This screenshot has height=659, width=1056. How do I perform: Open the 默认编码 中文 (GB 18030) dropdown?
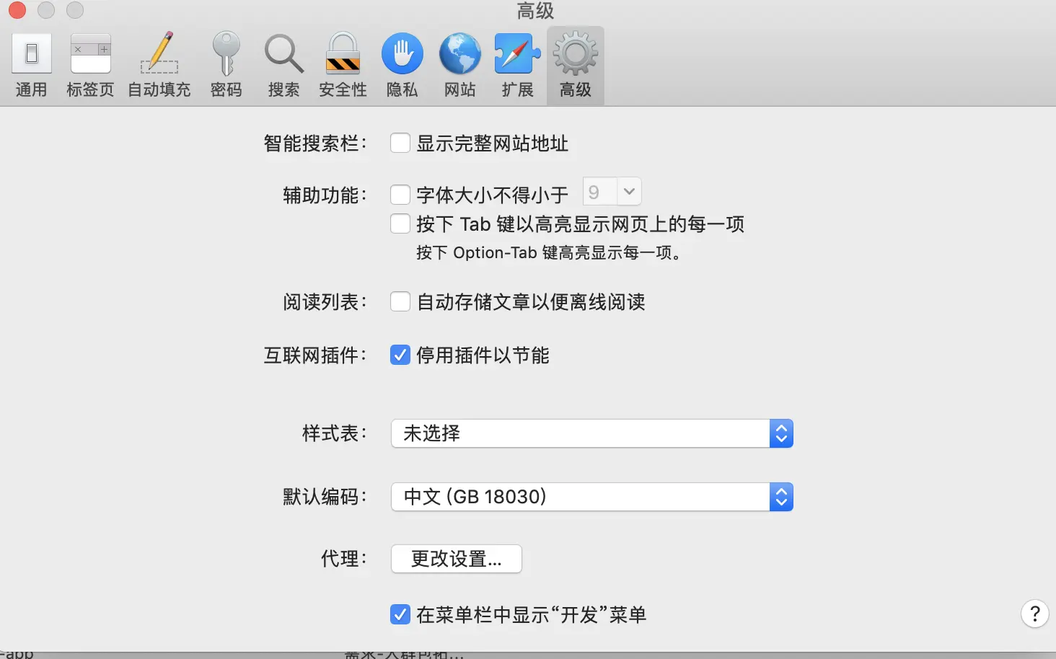tap(592, 497)
